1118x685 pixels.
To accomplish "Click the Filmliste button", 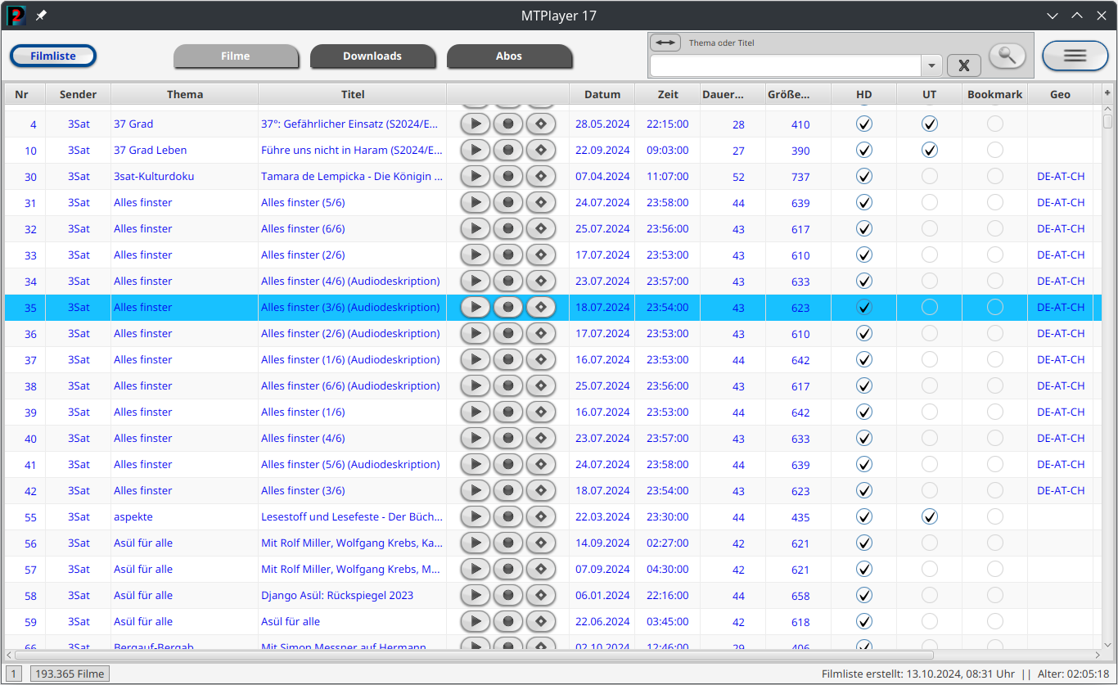I will coord(53,56).
